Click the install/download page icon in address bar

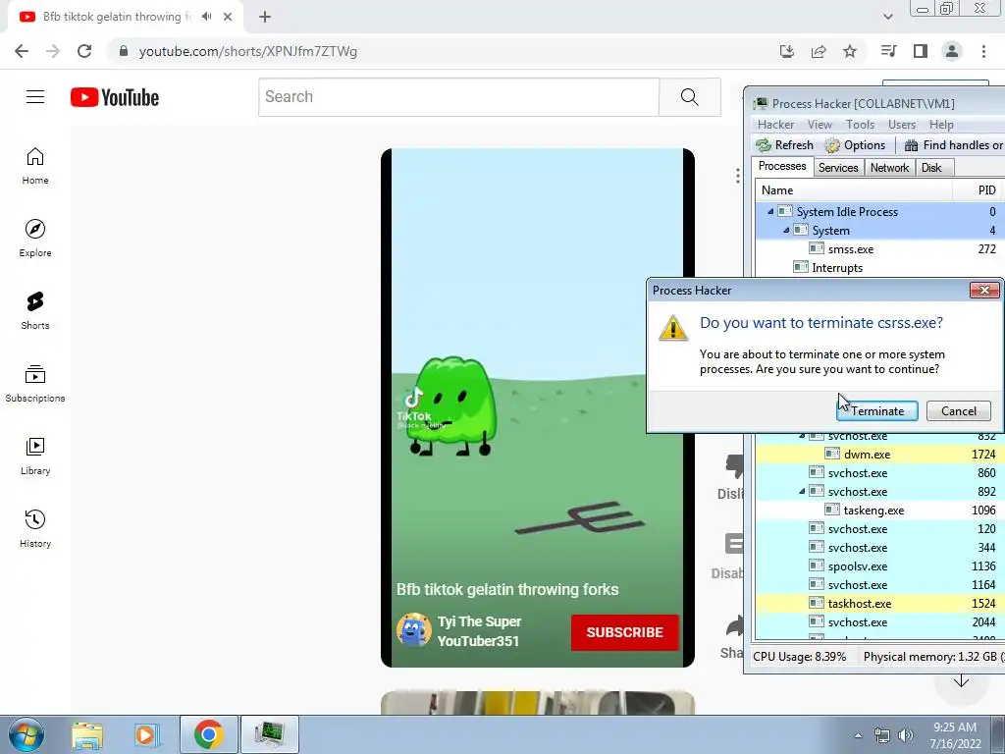pyautogui.click(x=787, y=51)
